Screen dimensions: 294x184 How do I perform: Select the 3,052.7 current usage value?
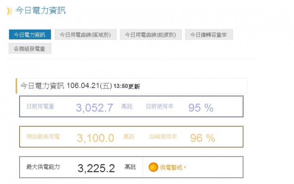pos(94,108)
